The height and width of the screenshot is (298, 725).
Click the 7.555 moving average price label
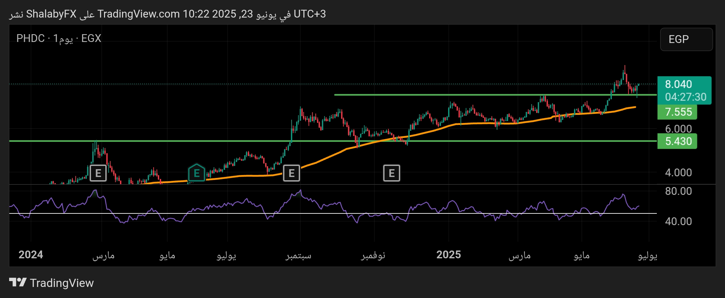click(x=677, y=112)
